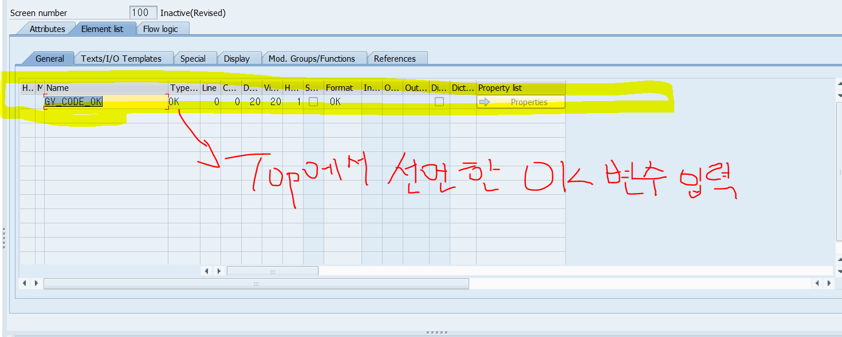The width and height of the screenshot is (842, 337).
Task: Click the Line column header
Action: pyautogui.click(x=210, y=88)
